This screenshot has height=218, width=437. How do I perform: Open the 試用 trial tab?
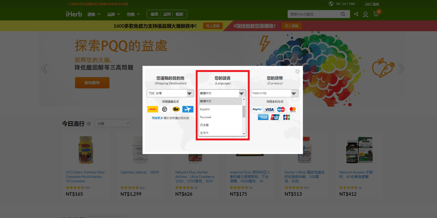pyautogui.click(x=167, y=14)
